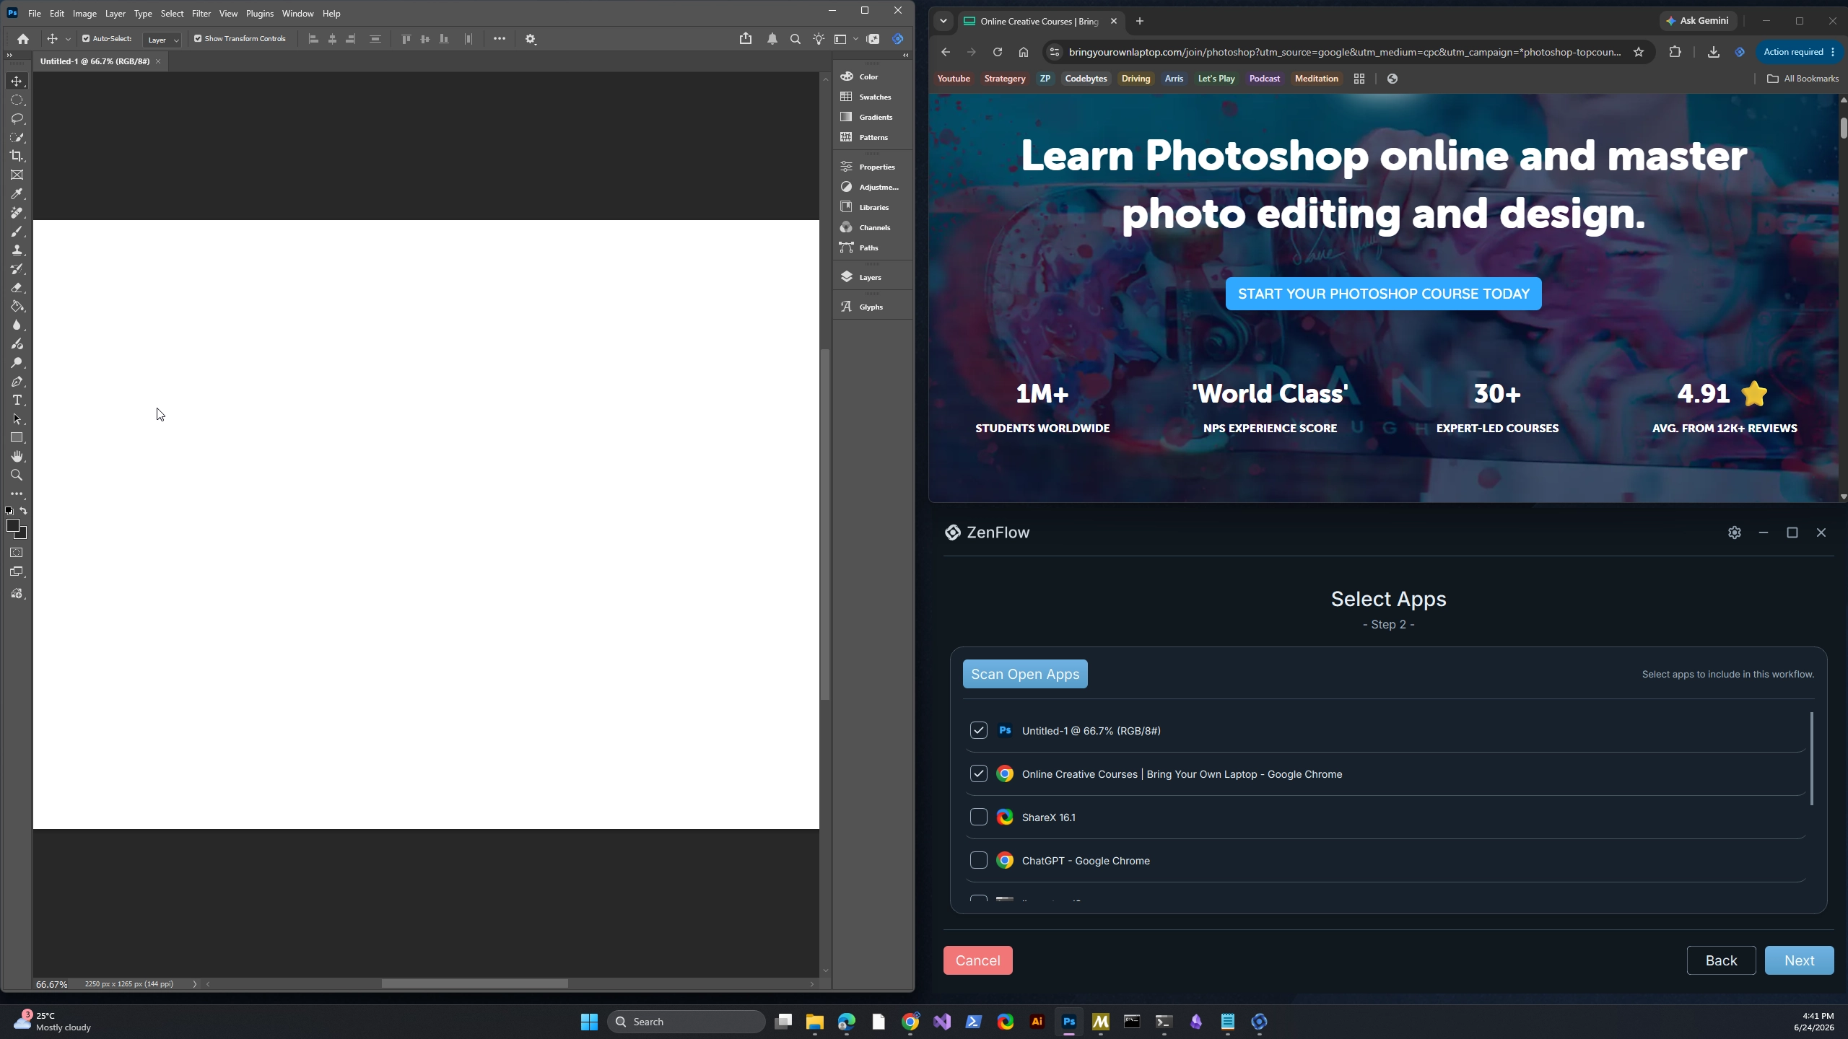This screenshot has width=1848, height=1039.
Task: Open tool preset picker arrow
Action: [x=68, y=39]
